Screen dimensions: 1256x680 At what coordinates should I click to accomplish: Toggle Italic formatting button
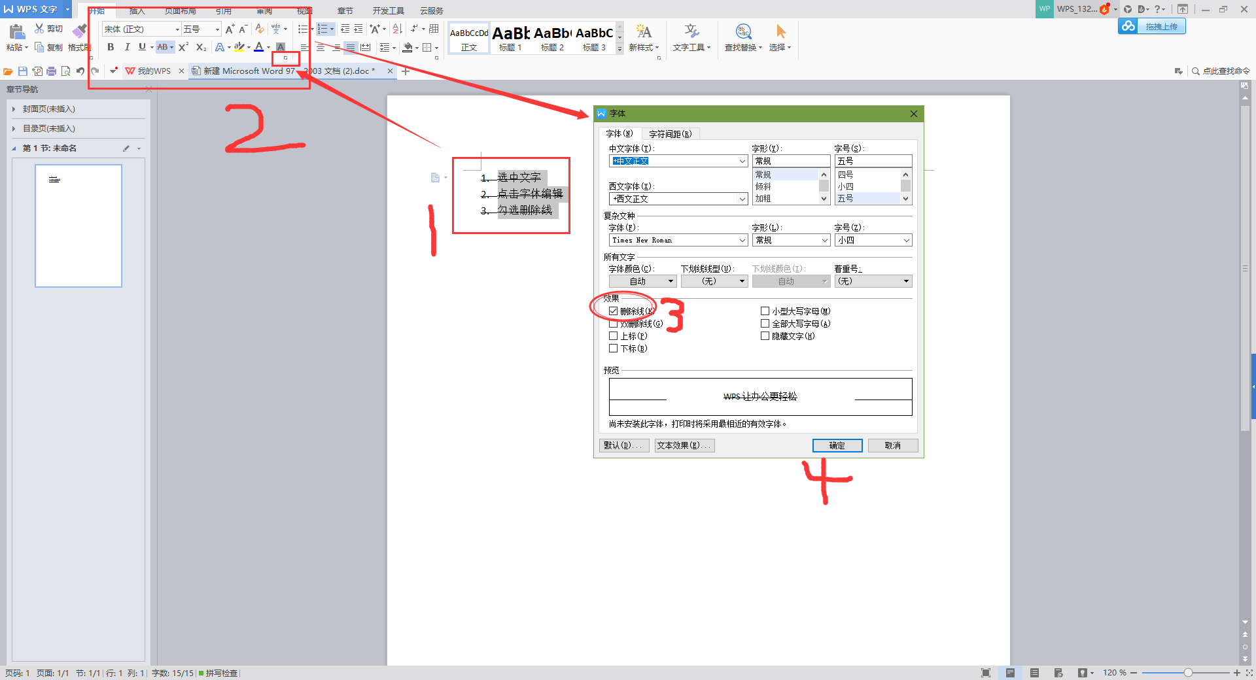point(127,47)
